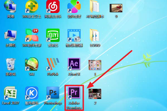167x111 pixels.
Task: Select the video thumbnail named 9
Action: pos(116,8)
